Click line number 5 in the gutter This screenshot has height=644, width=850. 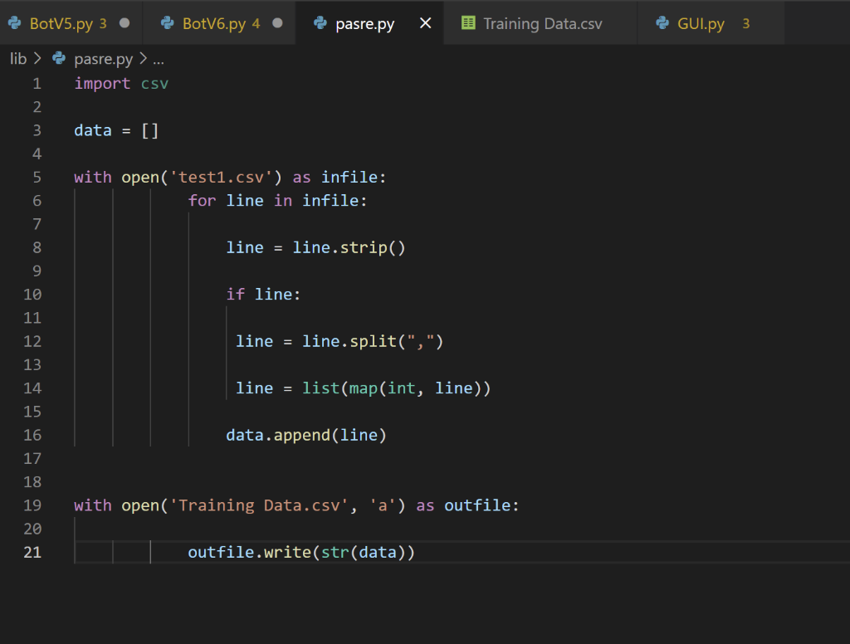coord(37,178)
